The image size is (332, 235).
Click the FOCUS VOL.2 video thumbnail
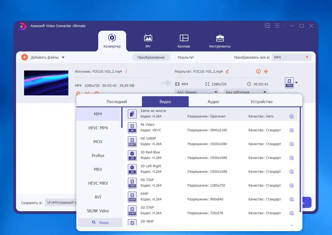click(46, 83)
